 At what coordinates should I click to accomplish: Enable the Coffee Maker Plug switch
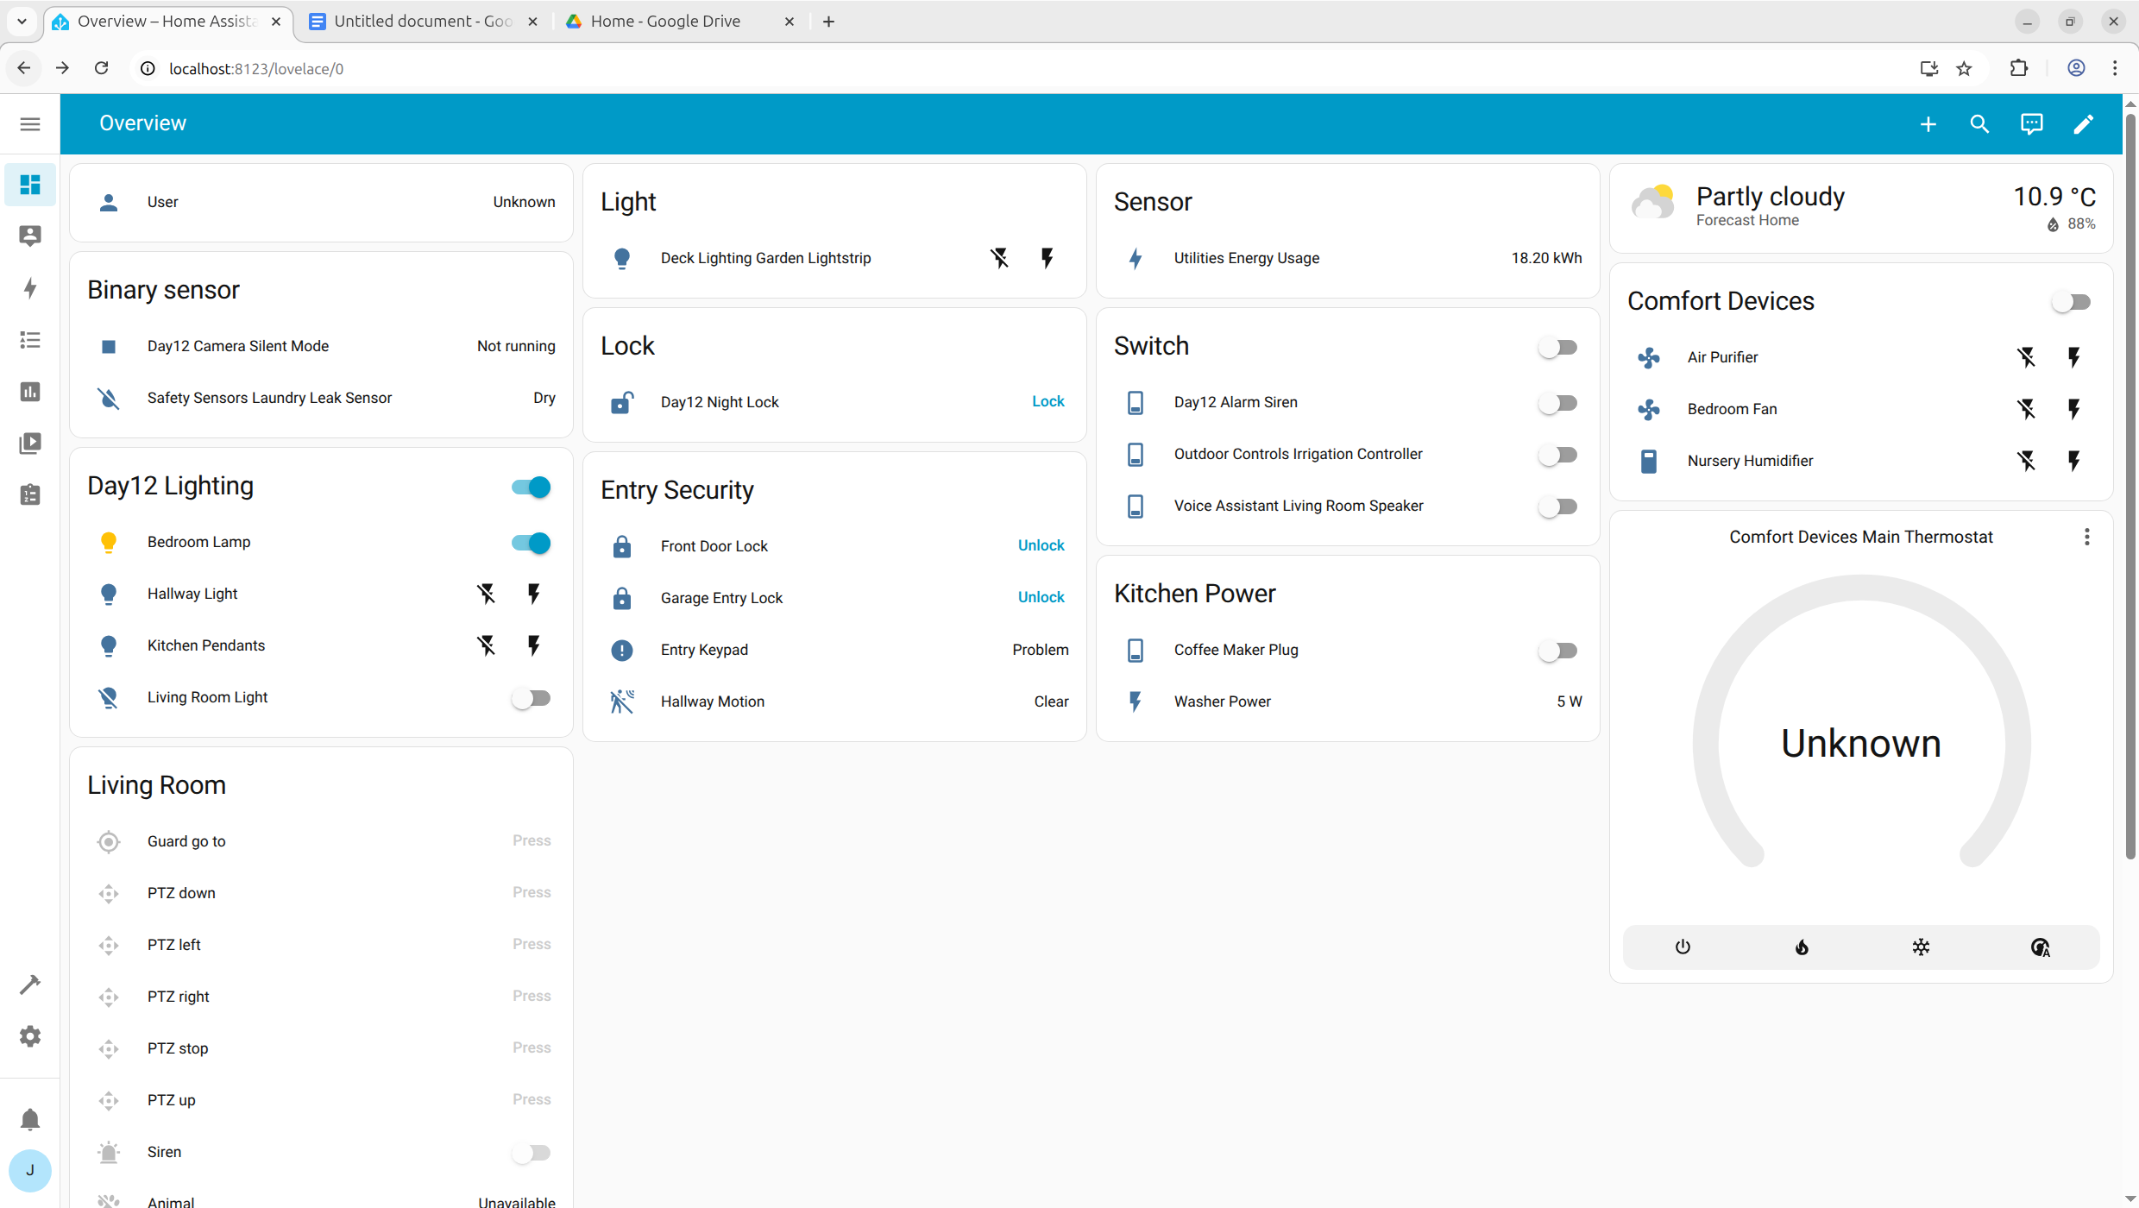point(1558,651)
